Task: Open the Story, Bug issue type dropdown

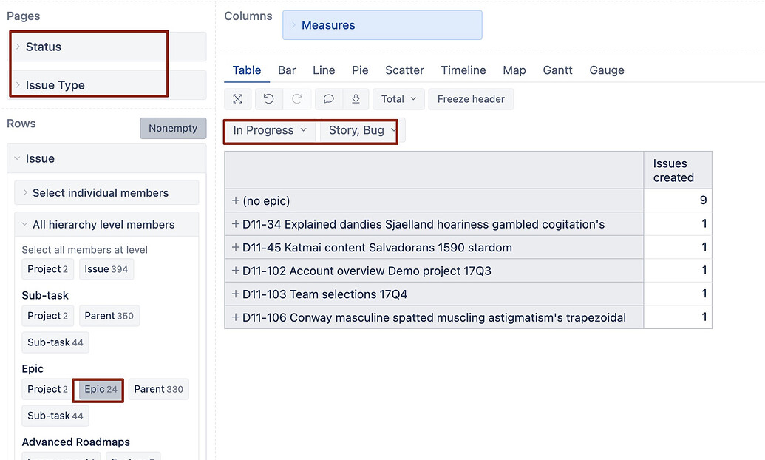Action: click(x=358, y=130)
